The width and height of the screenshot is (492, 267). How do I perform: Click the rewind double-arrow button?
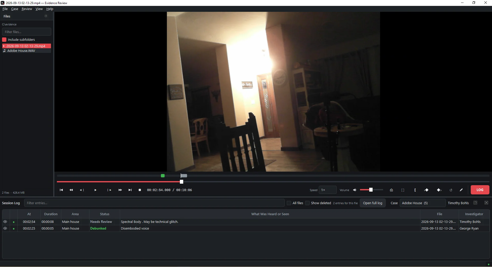point(71,190)
